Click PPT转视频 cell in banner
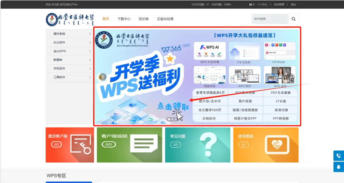Screen dimensions: 344x183 [281, 118]
